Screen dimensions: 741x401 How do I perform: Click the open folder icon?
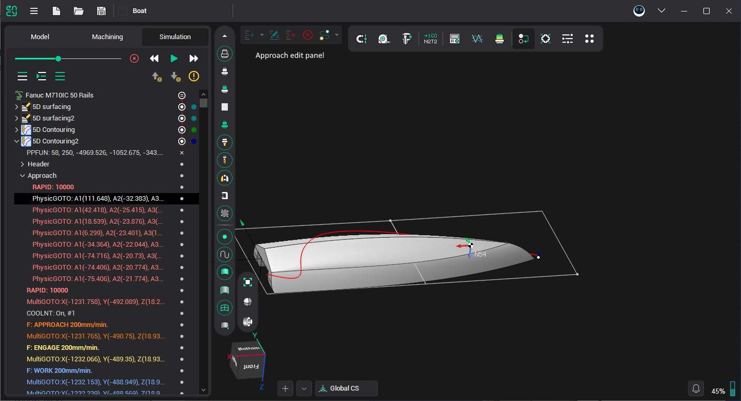[78, 11]
